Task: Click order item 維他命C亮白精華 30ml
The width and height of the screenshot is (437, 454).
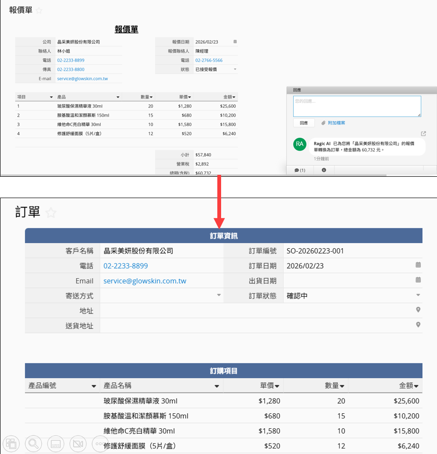Action: [x=139, y=431]
